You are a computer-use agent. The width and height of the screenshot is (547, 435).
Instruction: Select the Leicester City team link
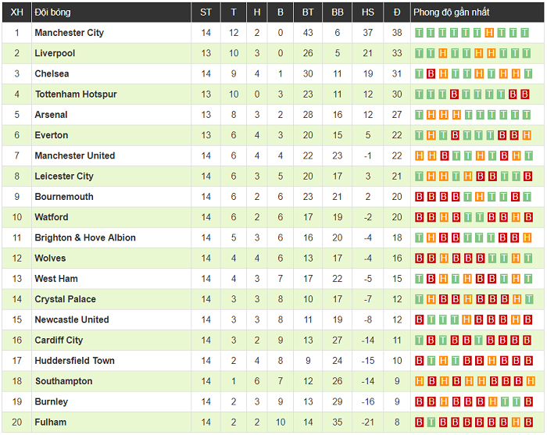(64, 176)
